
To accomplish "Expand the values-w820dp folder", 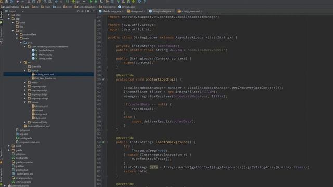I will [x=25, y=122].
